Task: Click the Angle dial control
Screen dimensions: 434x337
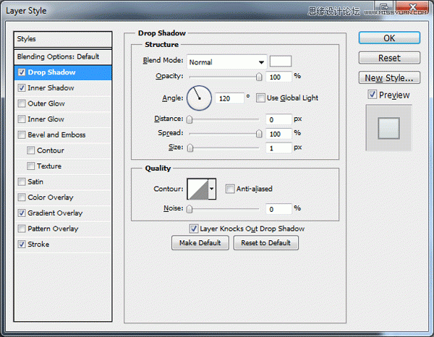Action: click(x=200, y=98)
